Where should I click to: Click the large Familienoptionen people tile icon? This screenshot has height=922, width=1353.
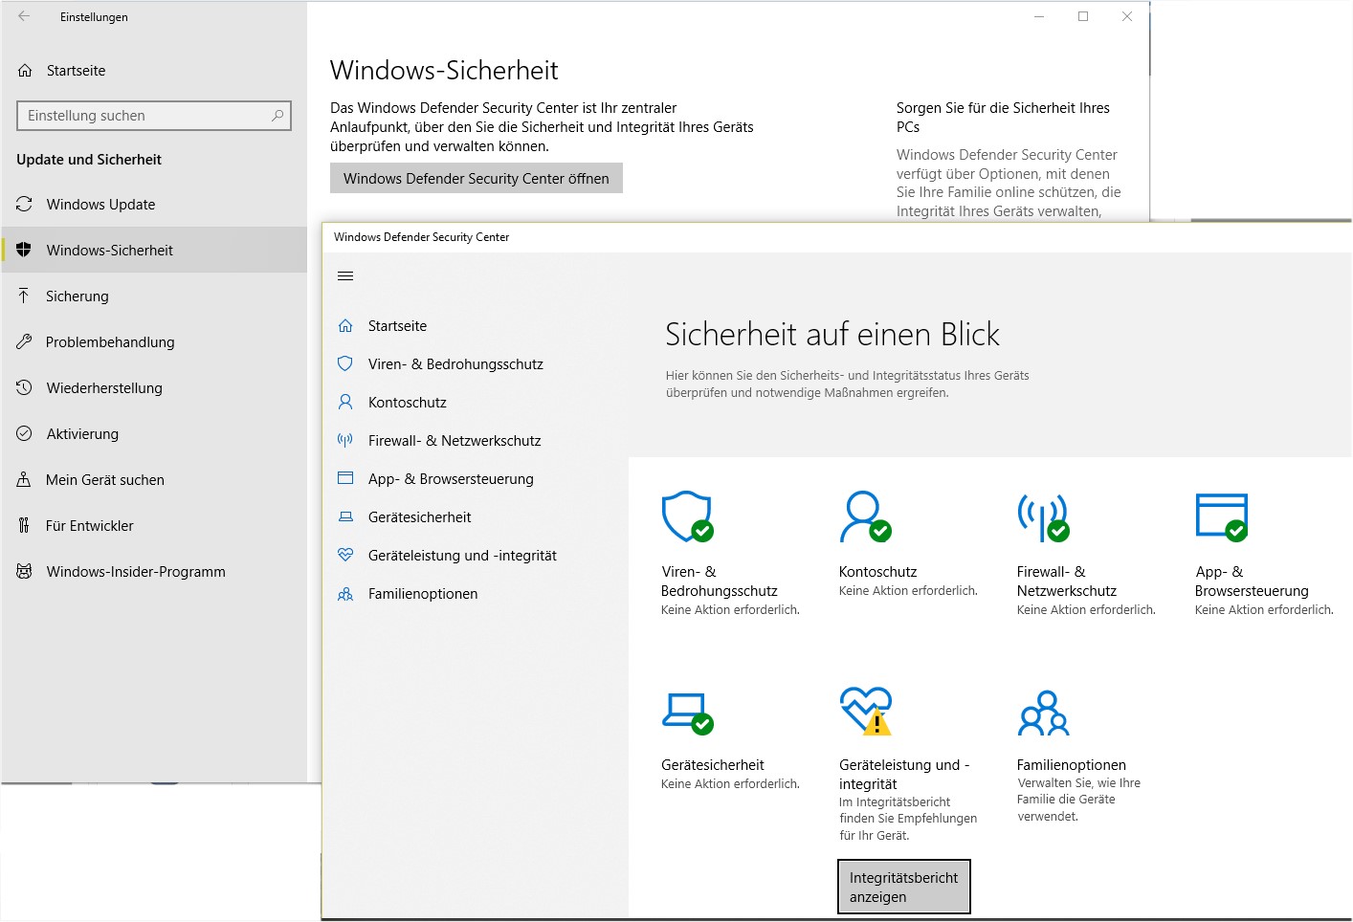click(x=1044, y=713)
